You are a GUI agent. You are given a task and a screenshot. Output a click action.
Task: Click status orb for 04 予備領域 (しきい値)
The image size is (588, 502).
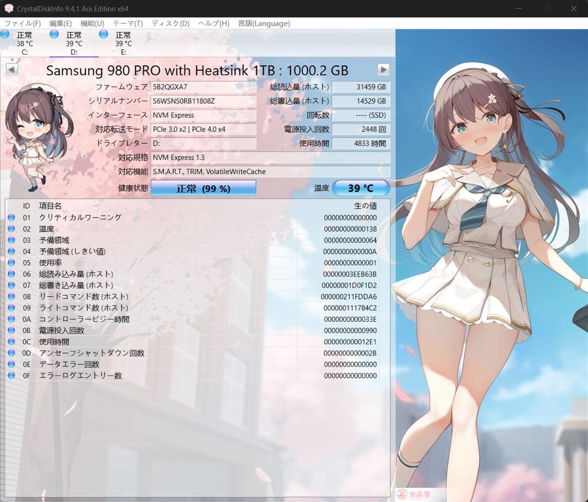(x=11, y=251)
